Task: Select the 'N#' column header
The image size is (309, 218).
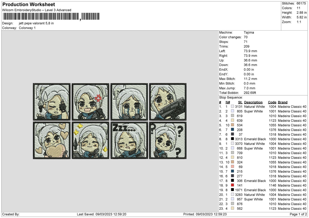Action: (x=228, y=102)
